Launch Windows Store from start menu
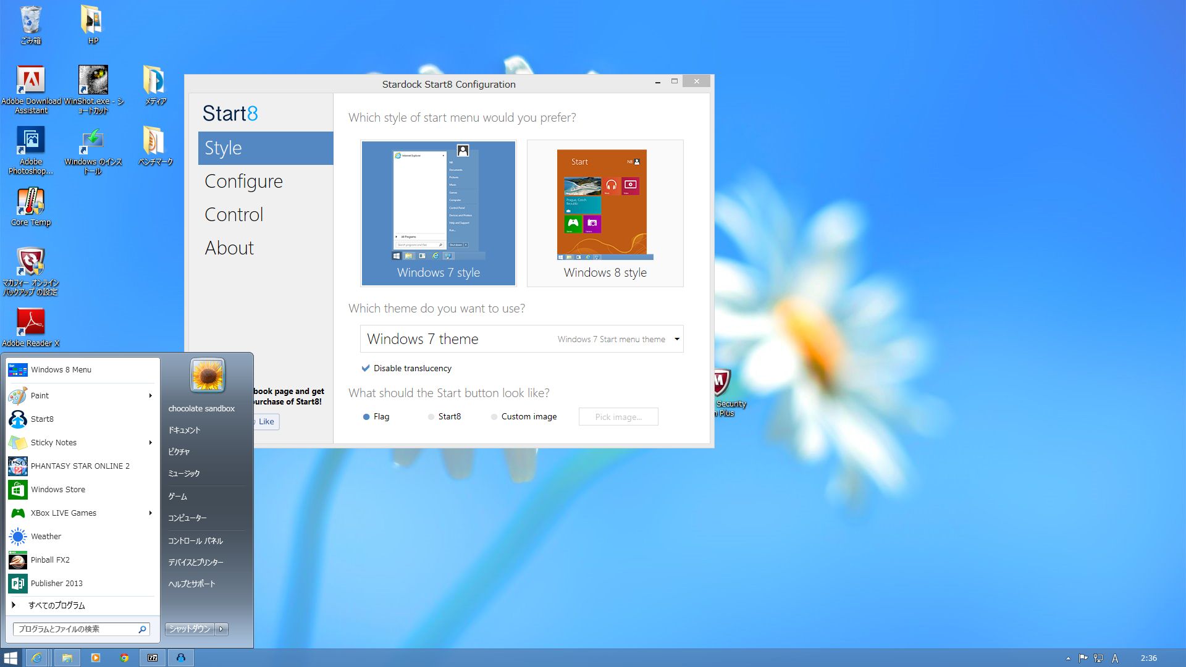1186x667 pixels. click(57, 489)
